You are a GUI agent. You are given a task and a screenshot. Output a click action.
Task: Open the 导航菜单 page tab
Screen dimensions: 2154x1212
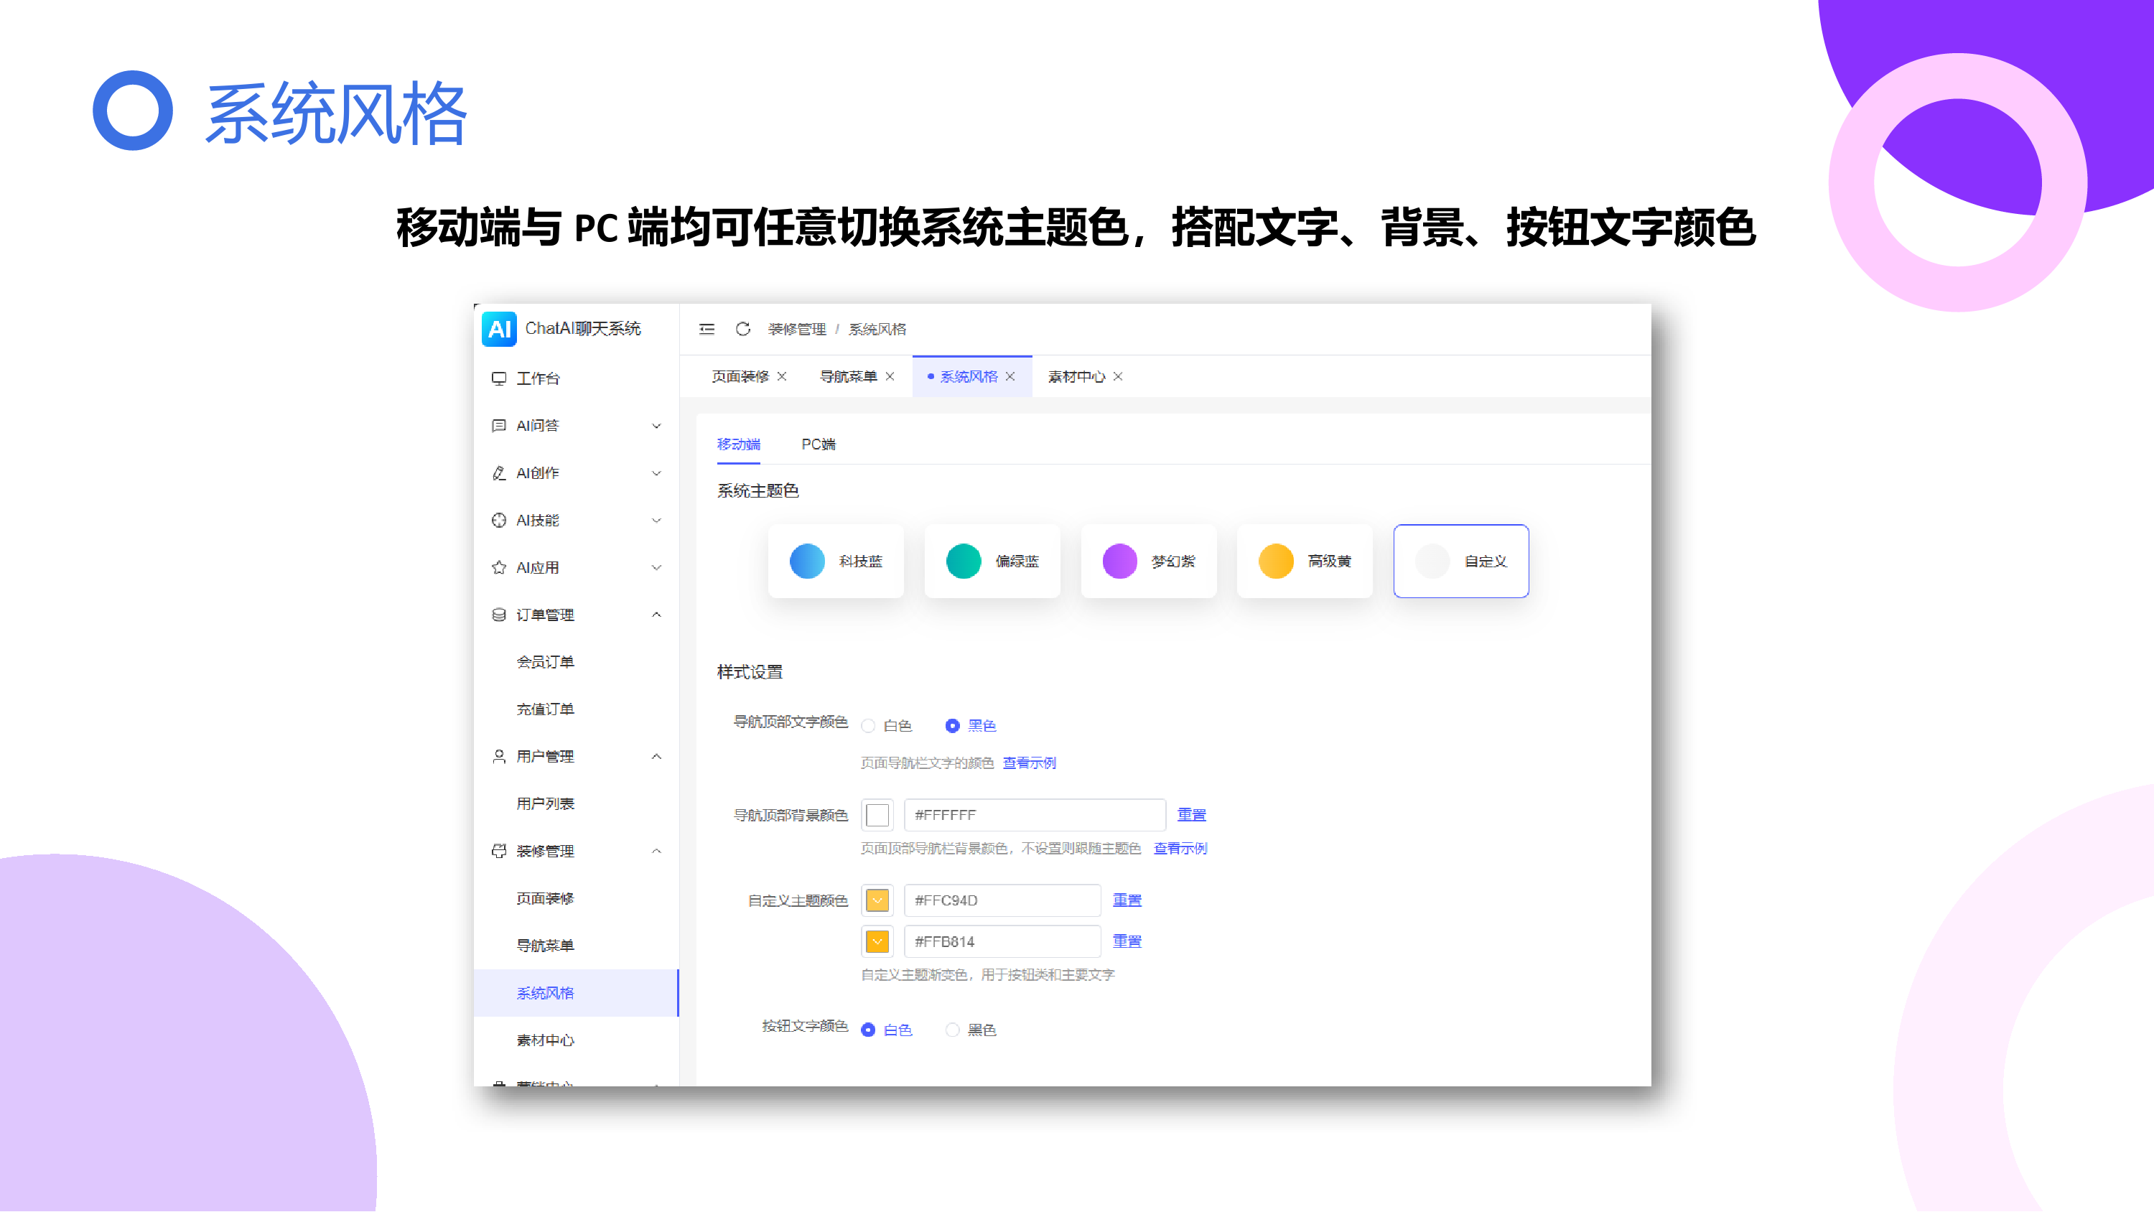pos(848,376)
